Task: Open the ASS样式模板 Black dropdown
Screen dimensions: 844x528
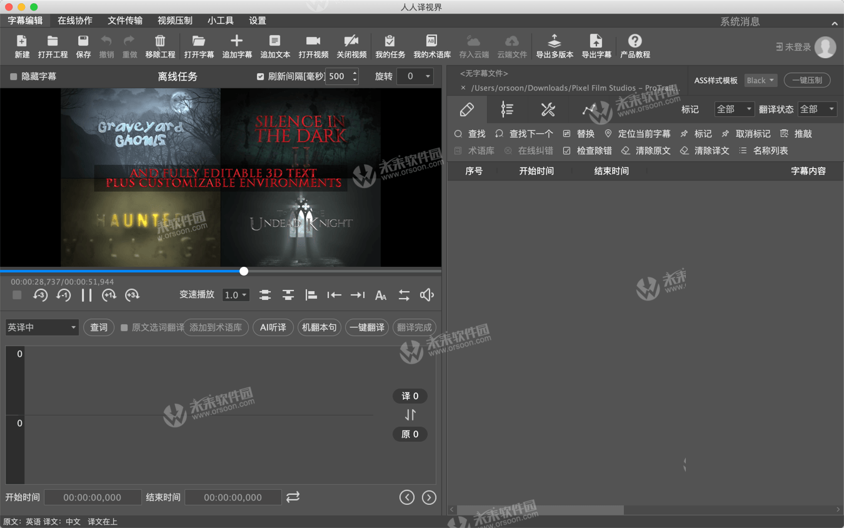Action: [x=761, y=81]
